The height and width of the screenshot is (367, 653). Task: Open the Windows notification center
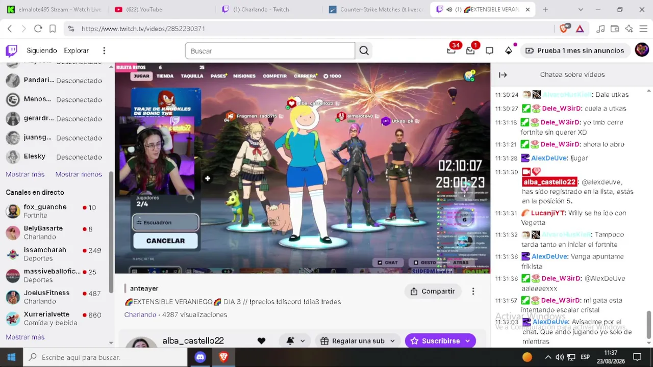[637, 357]
